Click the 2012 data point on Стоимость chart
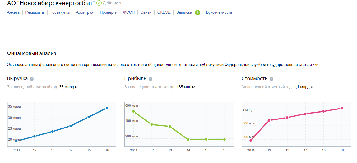 (x=269, y=120)
